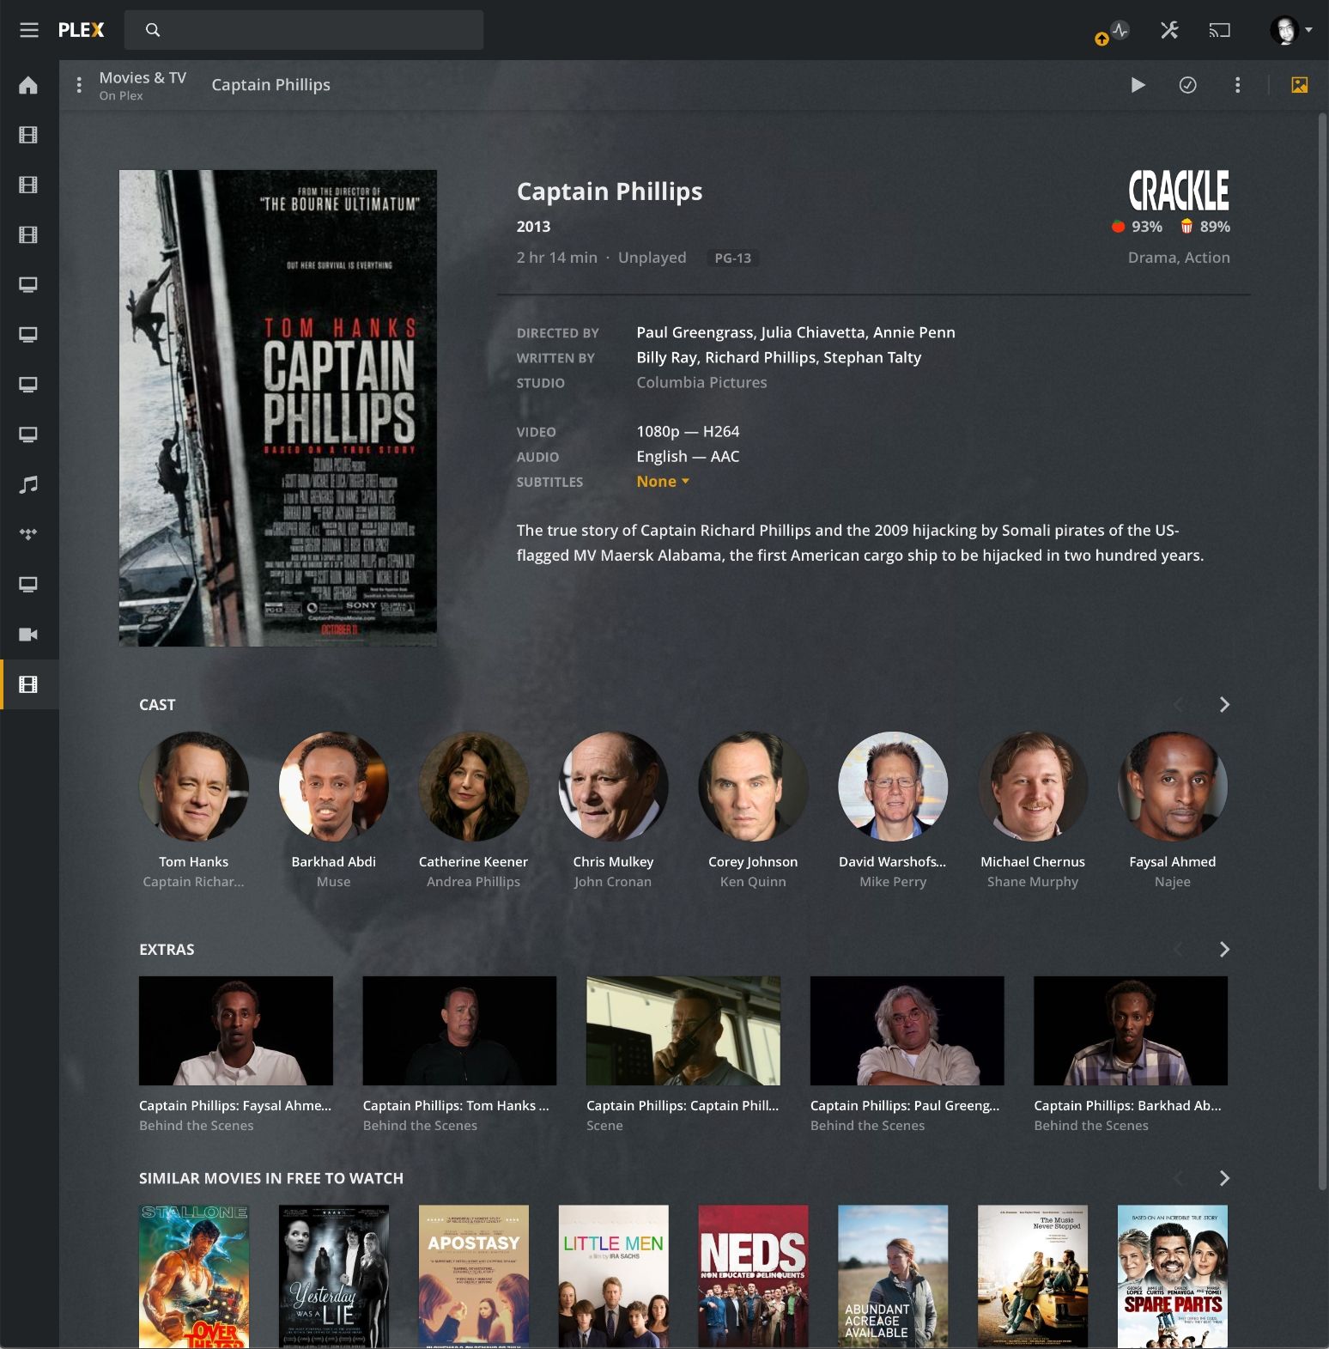
Task: Click the Plex logo
Action: click(81, 30)
